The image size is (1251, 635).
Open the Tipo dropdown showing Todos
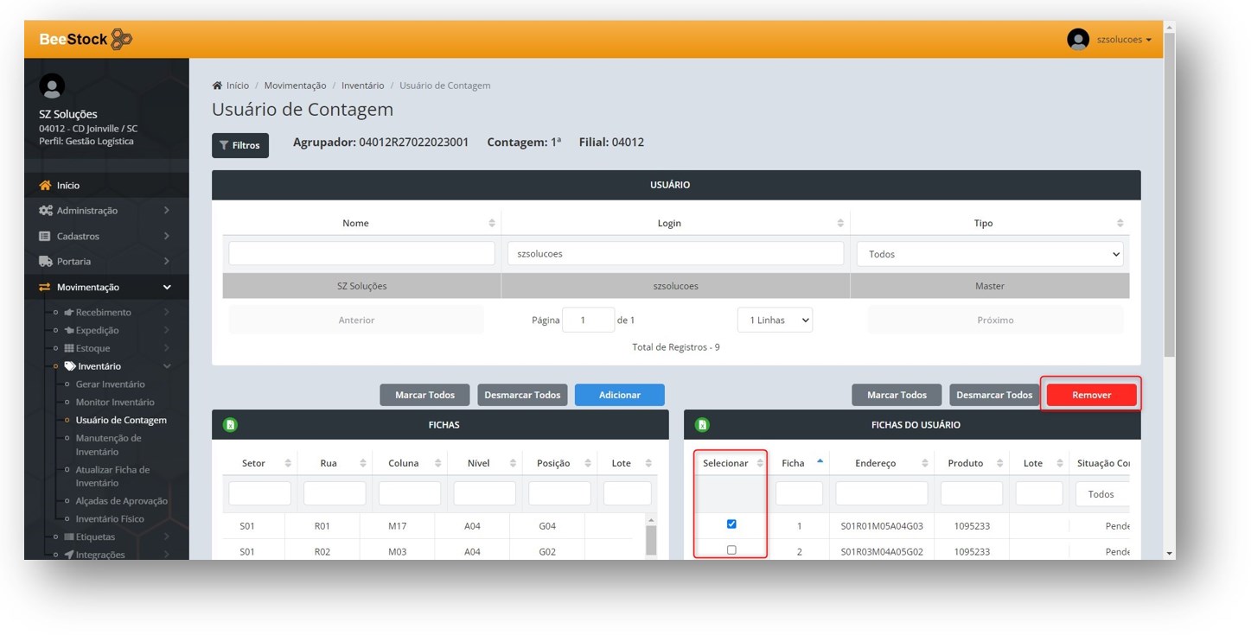point(990,254)
